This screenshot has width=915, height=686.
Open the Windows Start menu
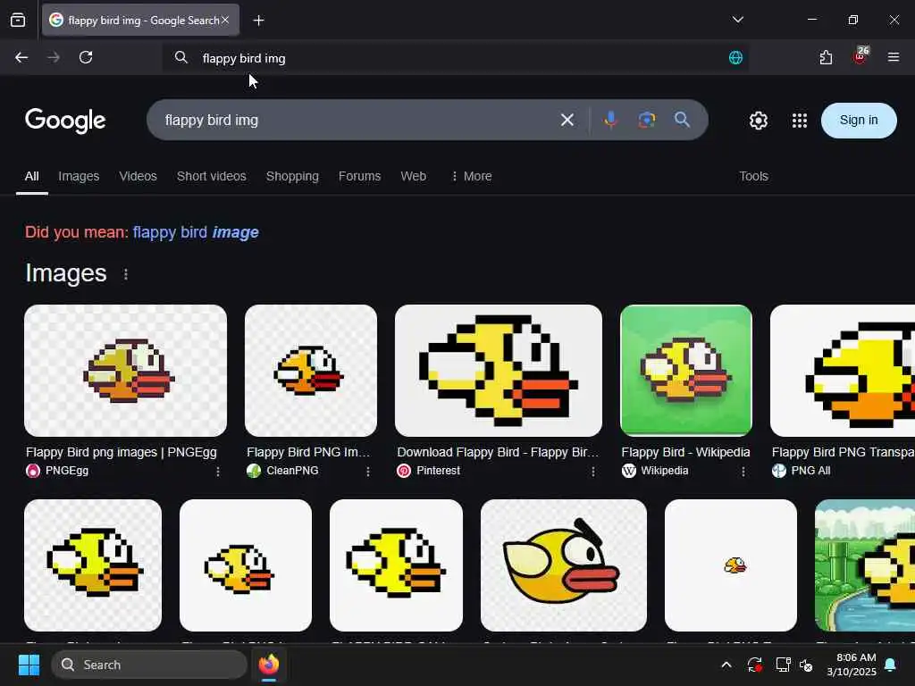coord(29,665)
